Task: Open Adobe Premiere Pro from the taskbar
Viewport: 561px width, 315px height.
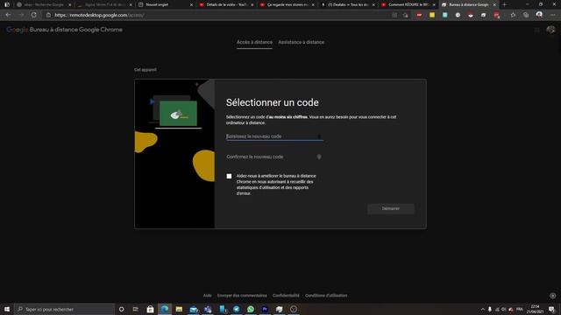Action: [265, 309]
